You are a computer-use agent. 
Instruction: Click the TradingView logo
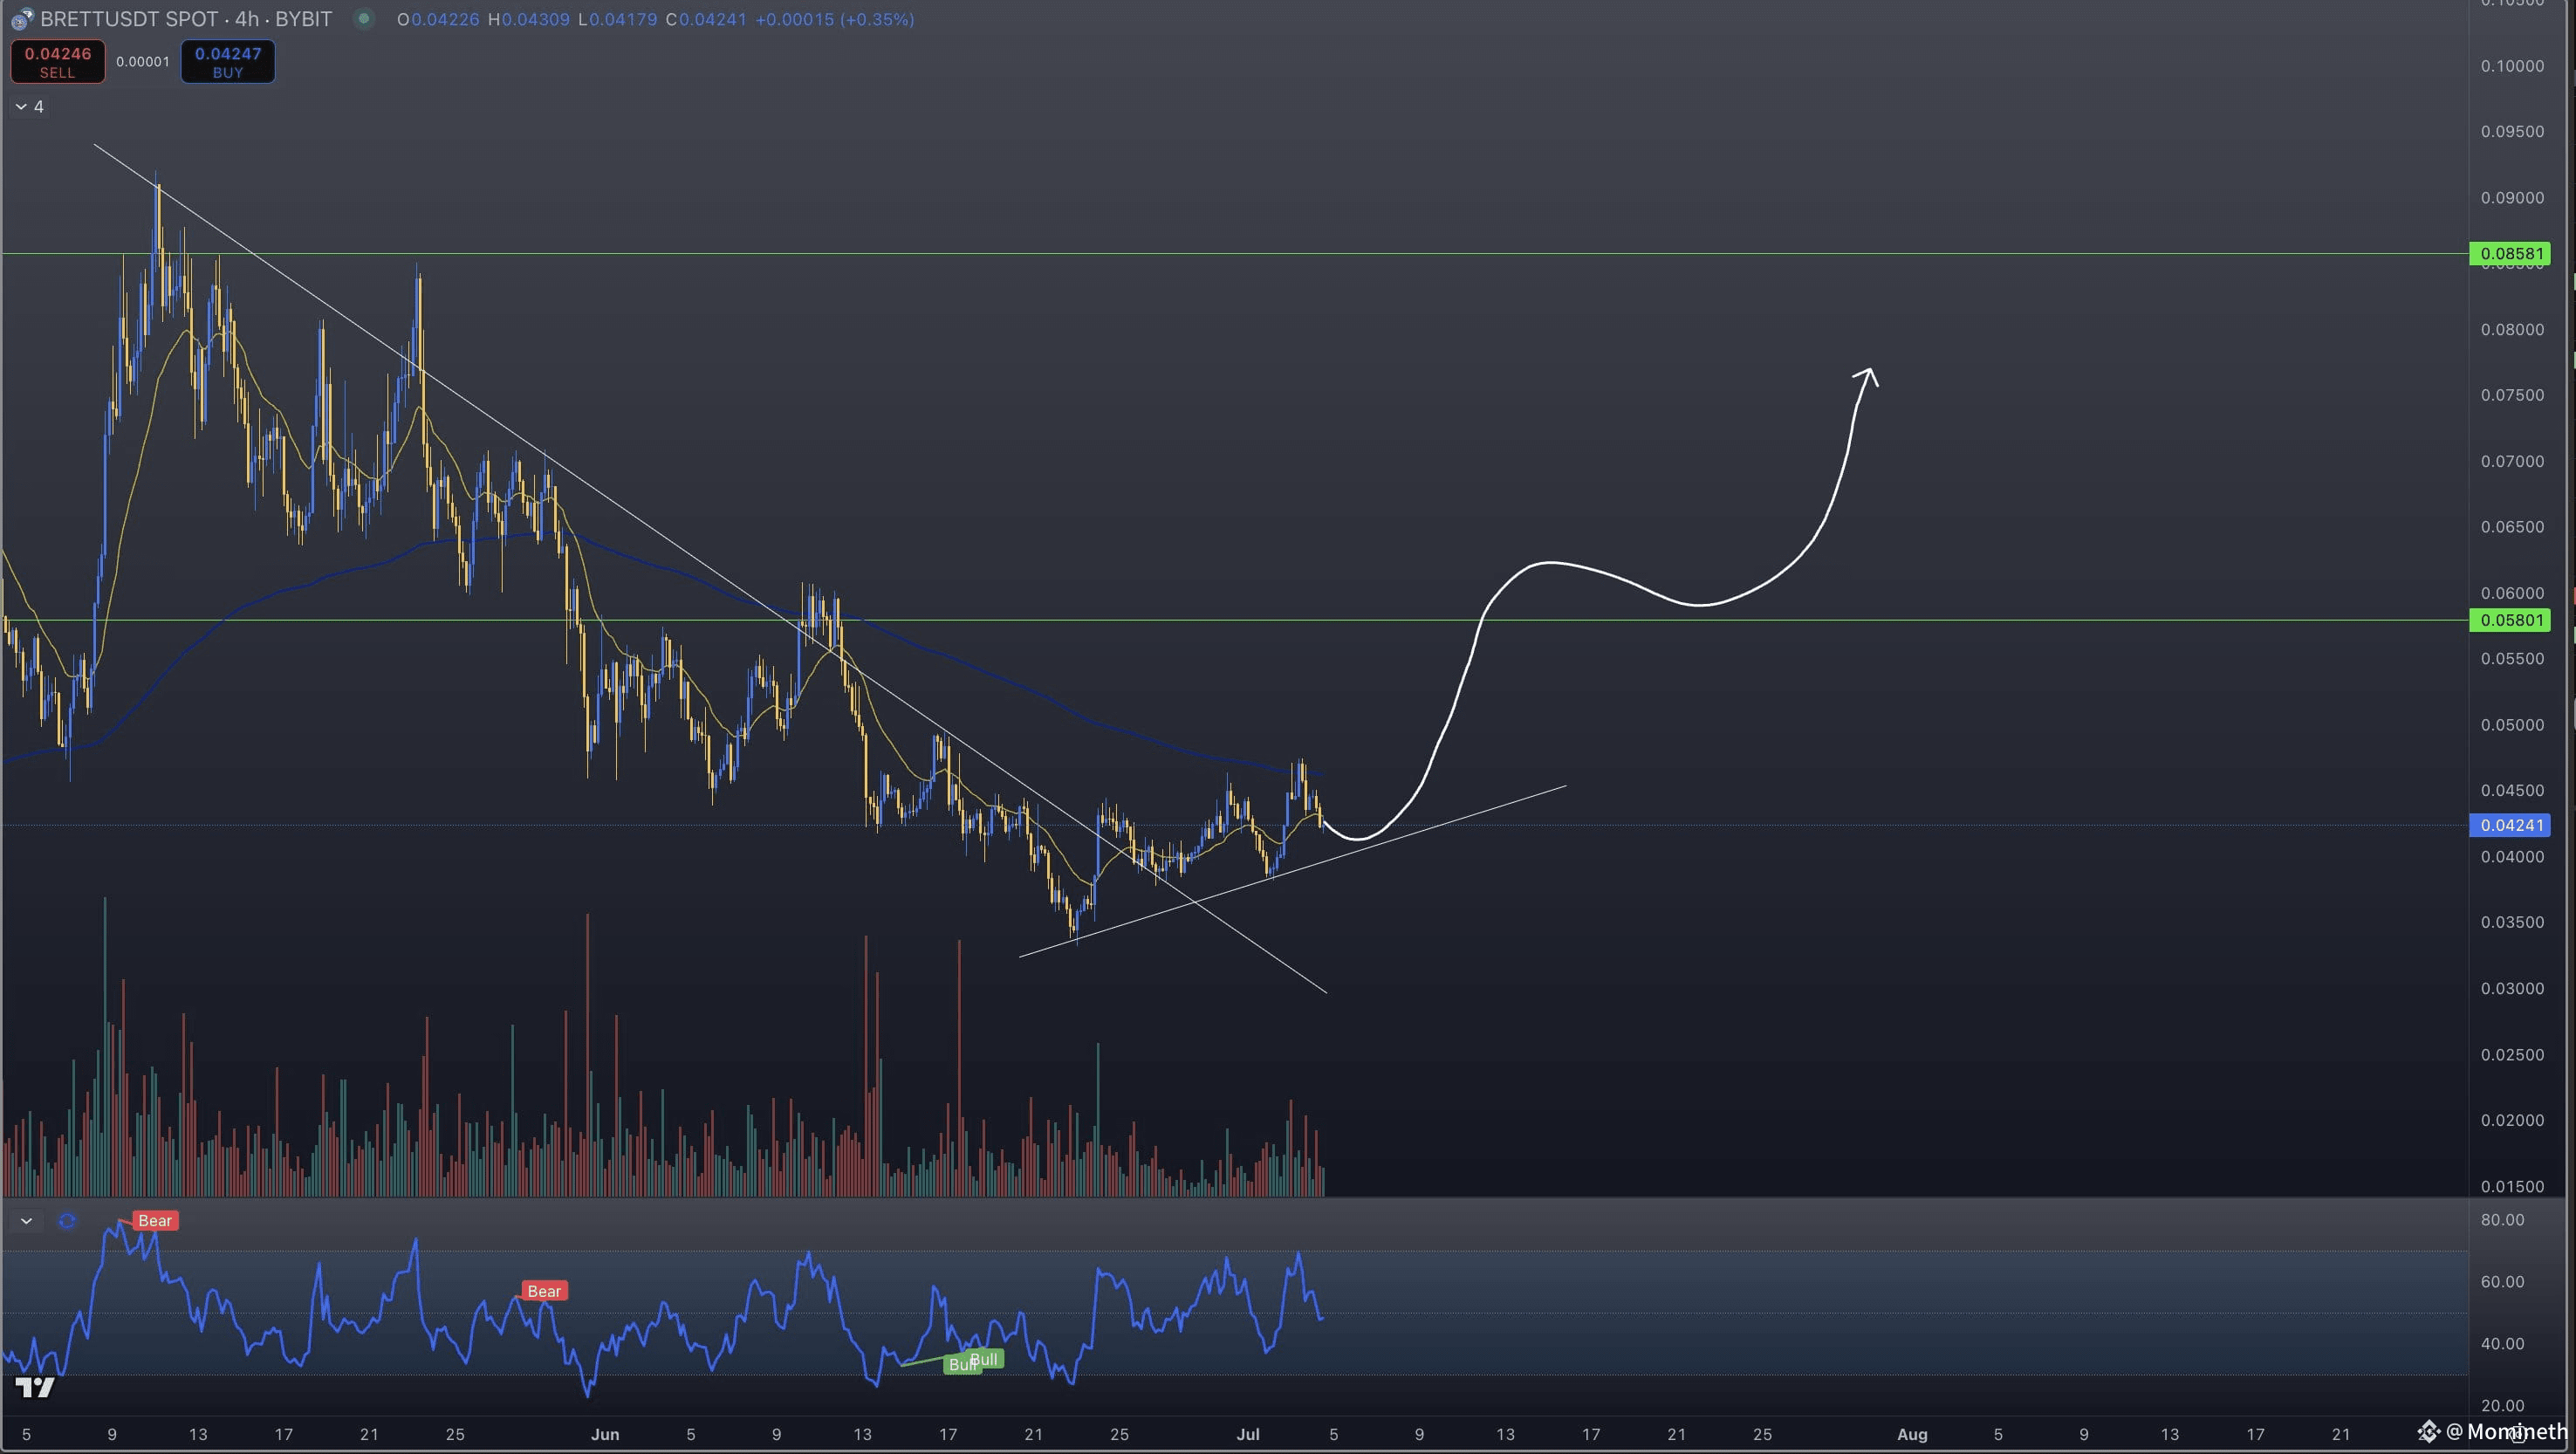(36, 1387)
